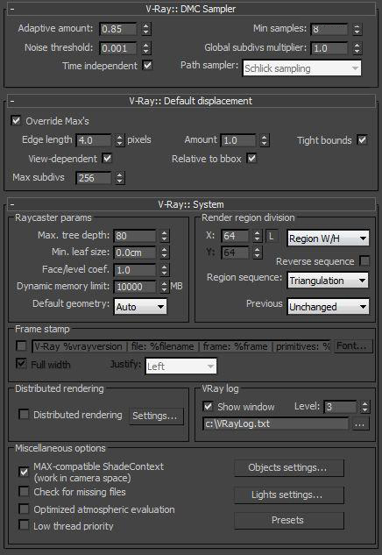Screen dimensions: 382x555
Task: Click the displacement Amount field
Action: point(238,140)
